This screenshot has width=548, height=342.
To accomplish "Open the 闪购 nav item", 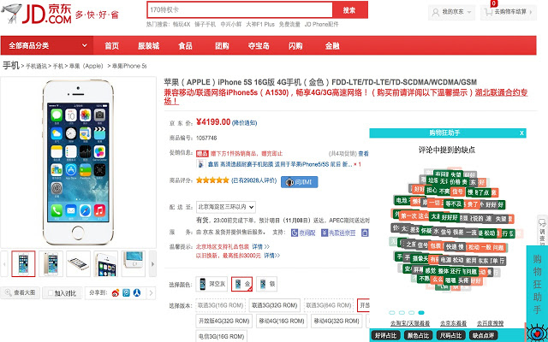I will (295, 45).
